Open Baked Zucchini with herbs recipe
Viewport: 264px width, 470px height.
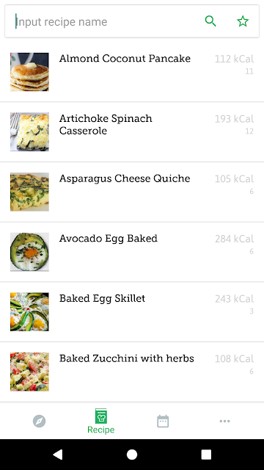[132, 372]
